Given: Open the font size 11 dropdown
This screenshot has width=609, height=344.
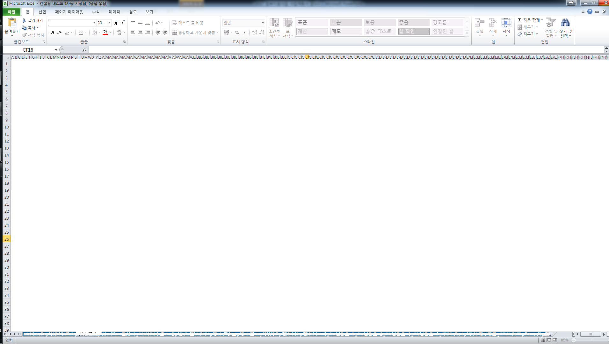Looking at the screenshot, I should click(x=109, y=23).
